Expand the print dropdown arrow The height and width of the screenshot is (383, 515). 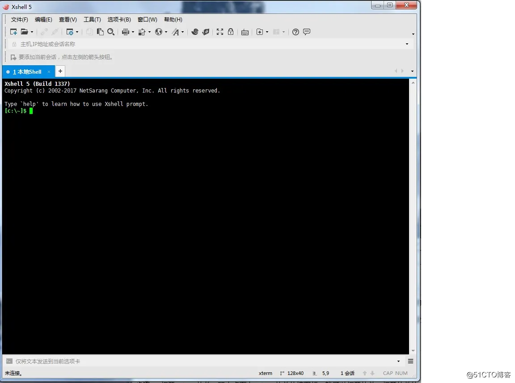coord(133,32)
